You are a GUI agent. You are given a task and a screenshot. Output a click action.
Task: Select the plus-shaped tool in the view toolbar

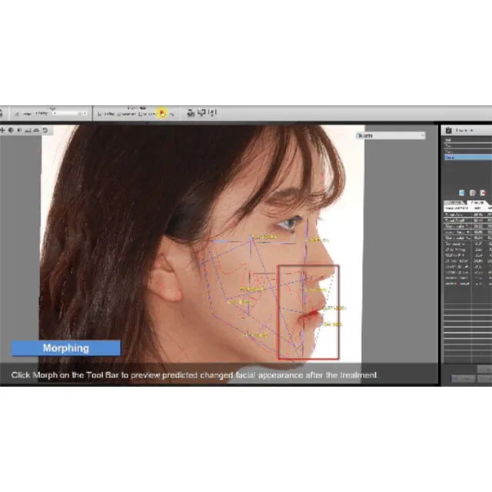coord(3,130)
